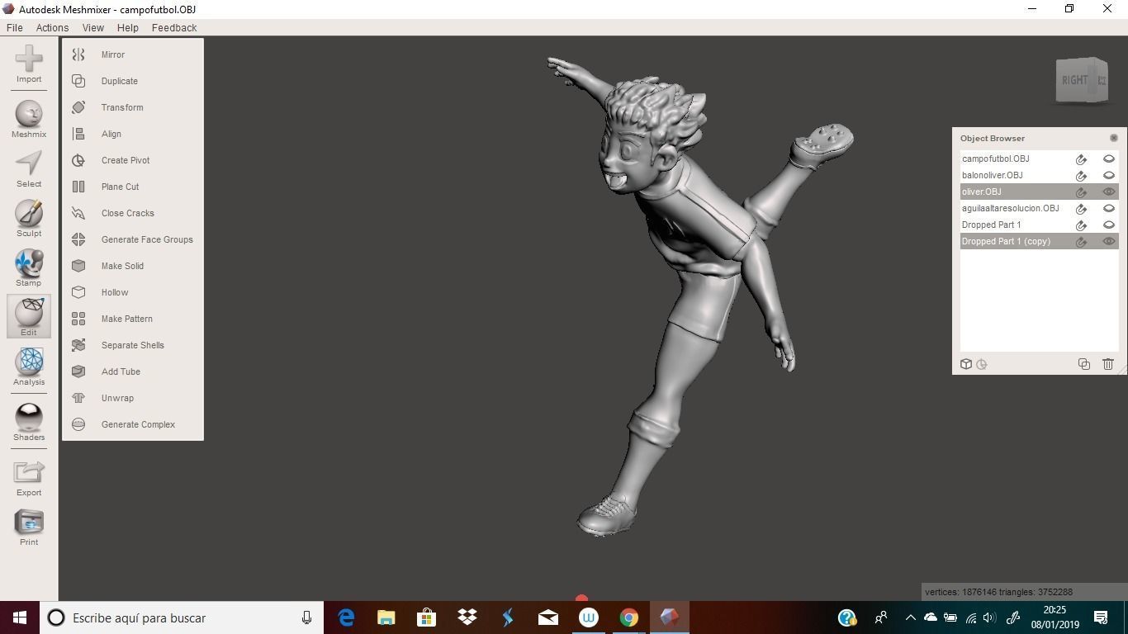Open the Sculpt tool

coord(29,219)
